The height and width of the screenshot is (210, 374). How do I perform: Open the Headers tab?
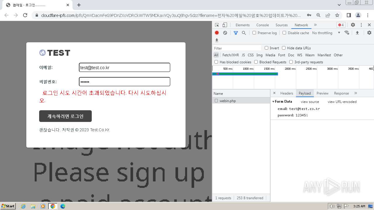click(287, 93)
